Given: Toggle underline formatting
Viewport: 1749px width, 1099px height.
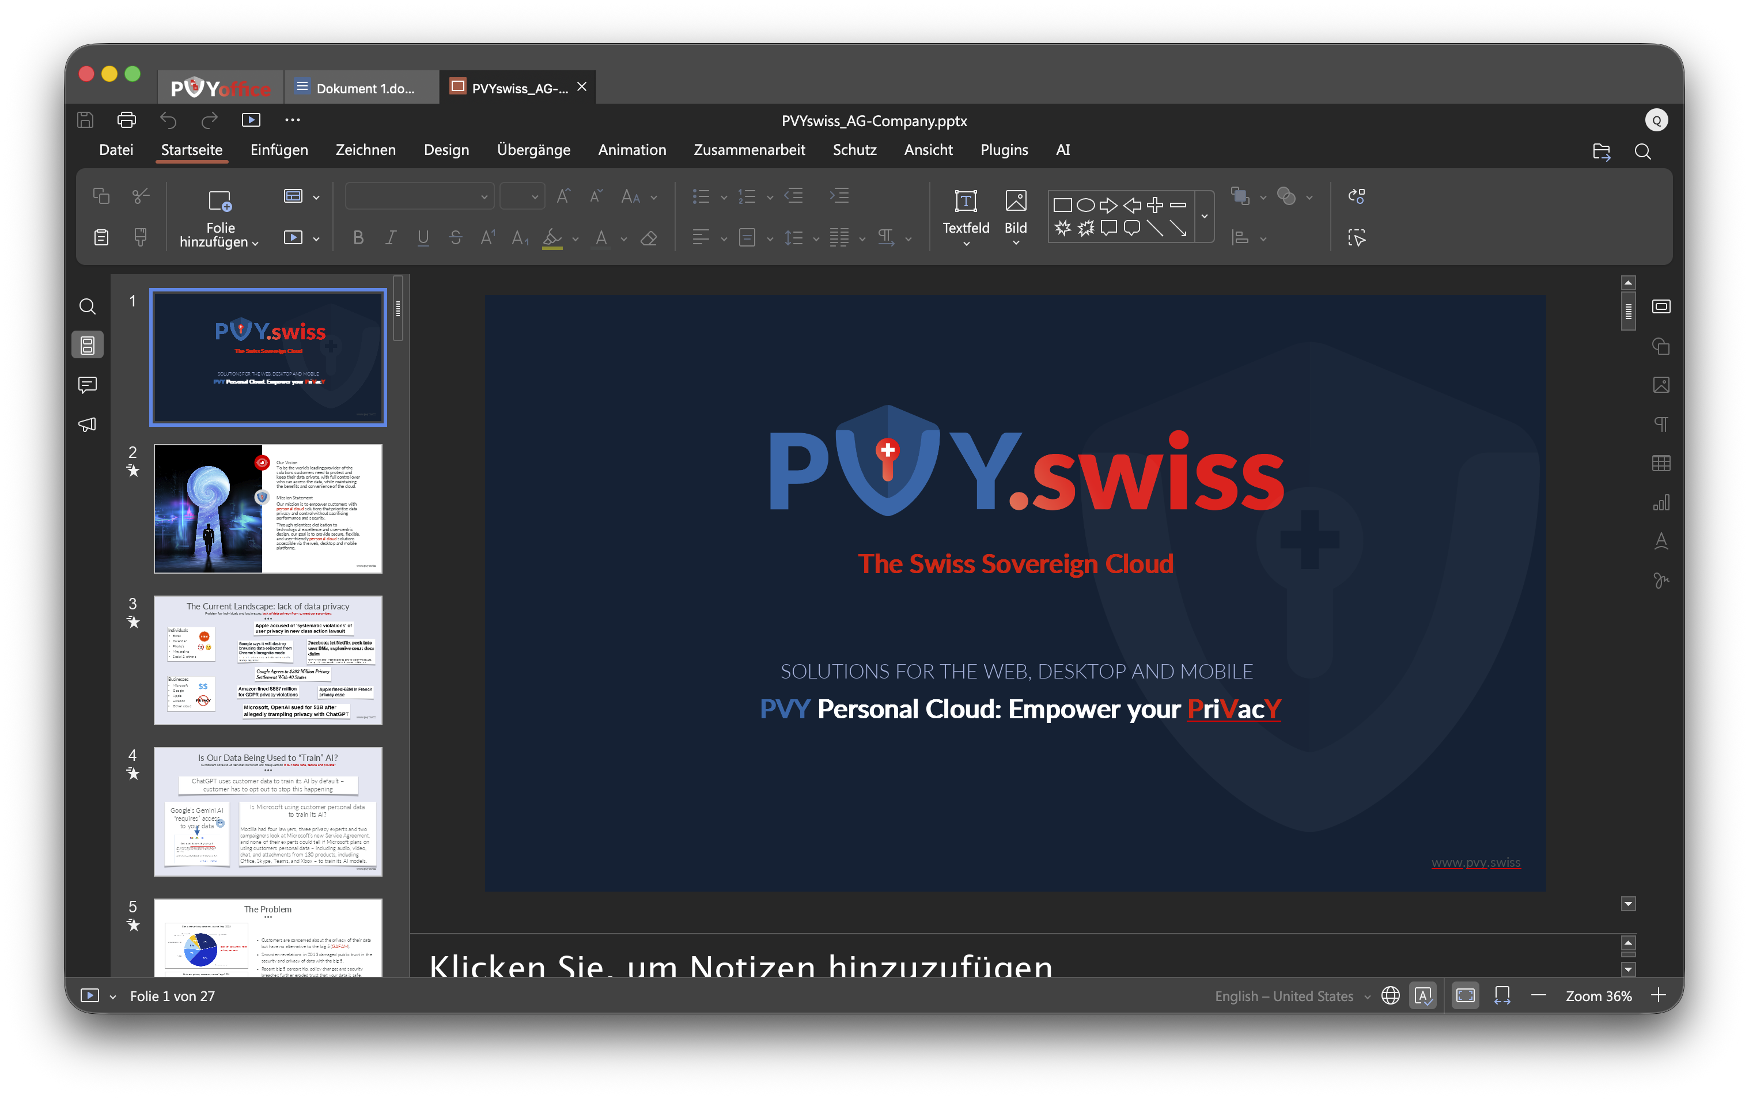Looking at the screenshot, I should [423, 238].
